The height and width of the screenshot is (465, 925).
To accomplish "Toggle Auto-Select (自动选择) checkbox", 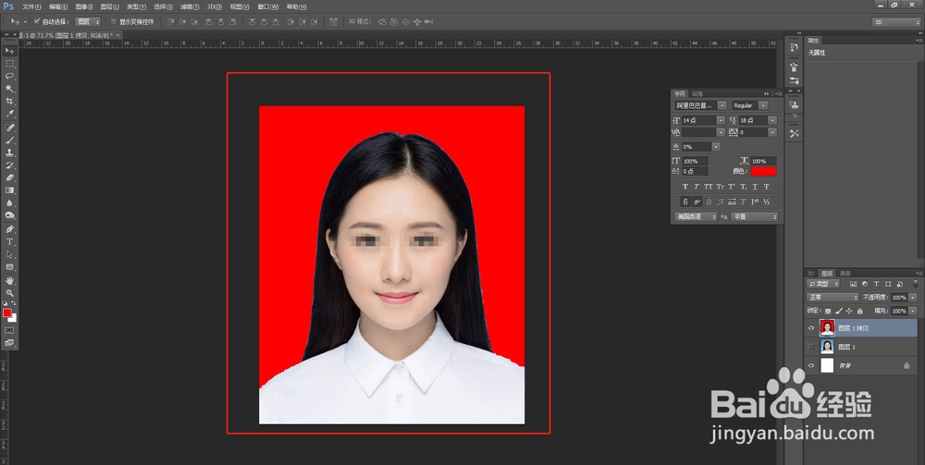I will (37, 21).
